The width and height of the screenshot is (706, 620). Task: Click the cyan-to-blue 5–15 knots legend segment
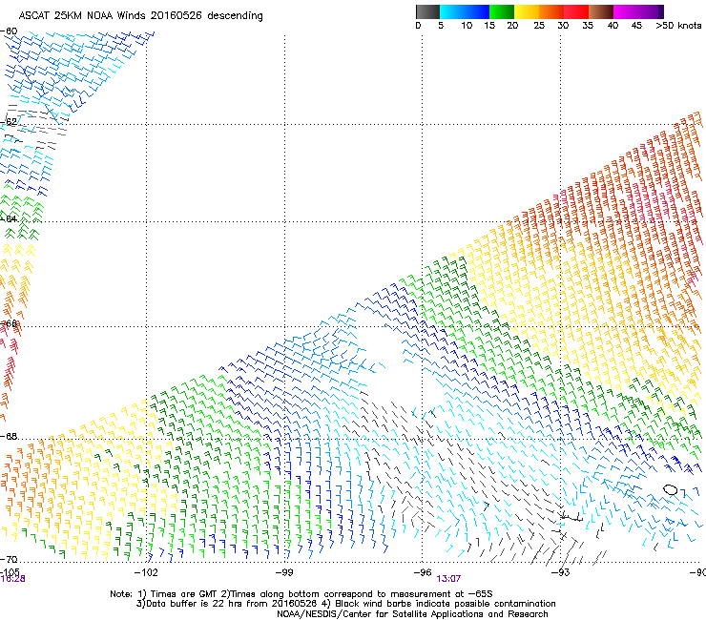pyautogui.click(x=464, y=11)
